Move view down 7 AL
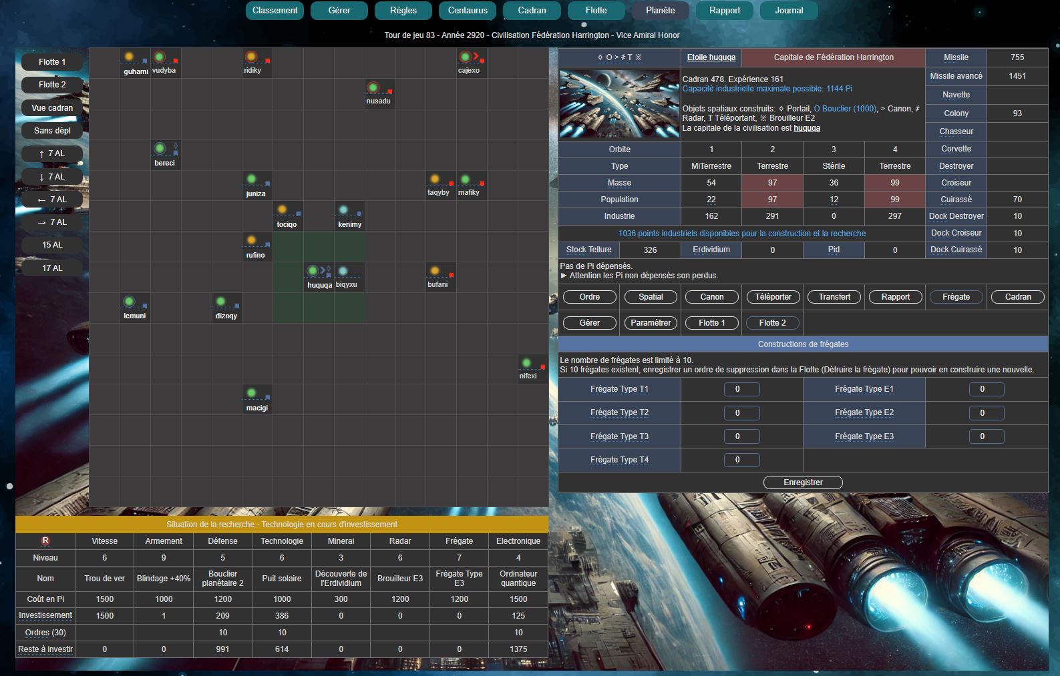Screen dimensions: 1060x676 tap(52, 176)
